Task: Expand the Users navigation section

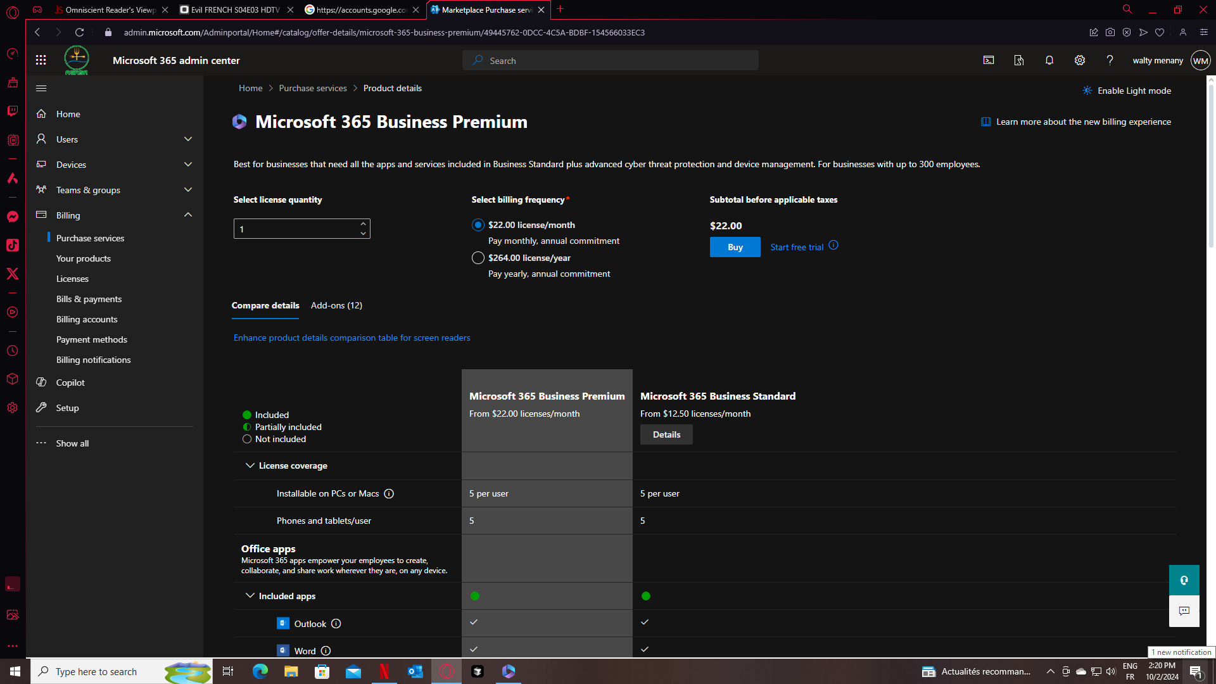Action: click(x=188, y=139)
